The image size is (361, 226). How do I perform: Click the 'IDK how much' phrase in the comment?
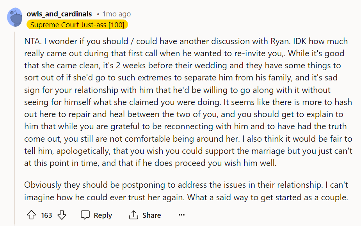320,41
